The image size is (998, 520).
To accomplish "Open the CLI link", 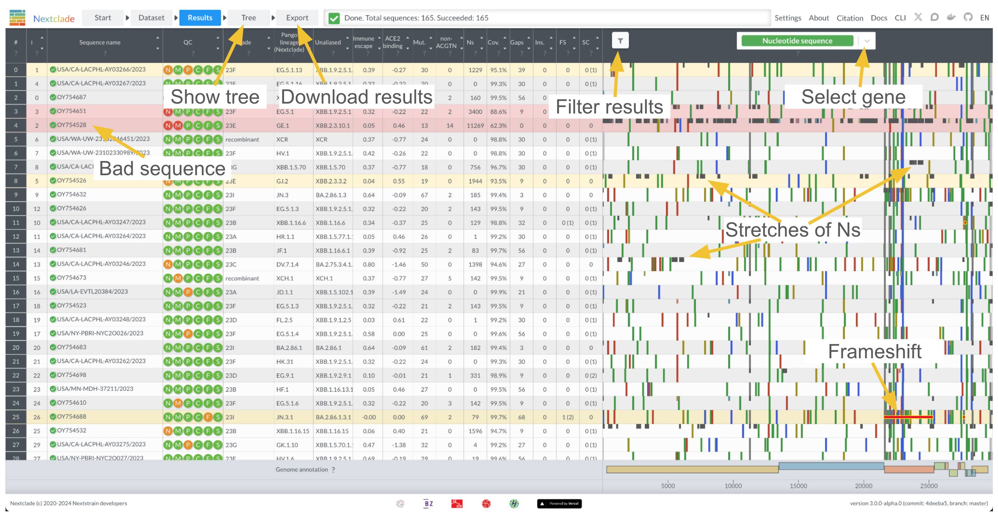I will click(x=900, y=18).
